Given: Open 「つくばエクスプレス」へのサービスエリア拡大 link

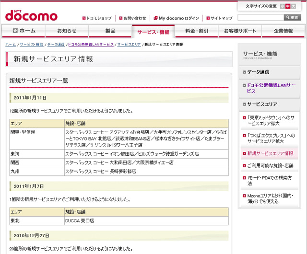Looking at the screenshot, I should point(271,139).
